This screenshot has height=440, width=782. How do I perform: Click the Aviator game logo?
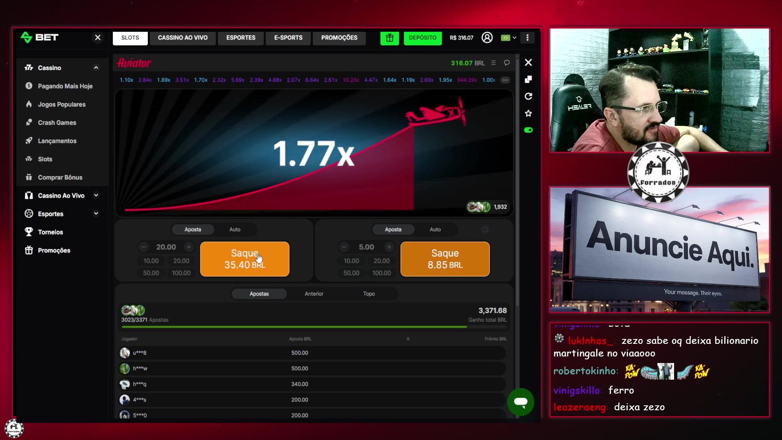pos(134,63)
